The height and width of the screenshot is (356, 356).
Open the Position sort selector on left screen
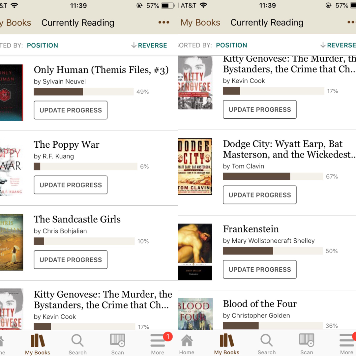43,45
